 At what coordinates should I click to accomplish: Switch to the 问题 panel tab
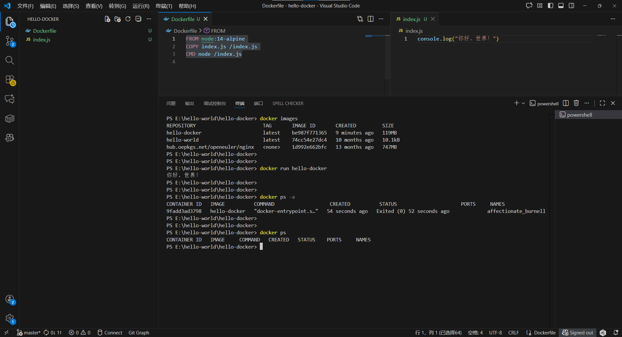pyautogui.click(x=171, y=103)
